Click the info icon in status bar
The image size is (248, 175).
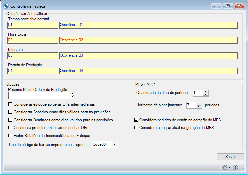coord(235,168)
